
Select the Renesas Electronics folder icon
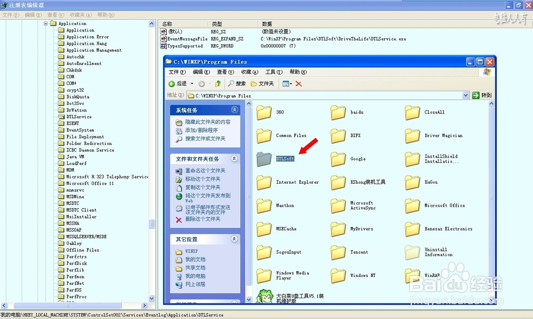(x=413, y=230)
